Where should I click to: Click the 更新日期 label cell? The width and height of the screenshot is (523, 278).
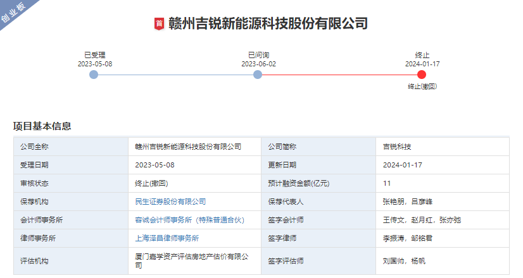coord(318,165)
